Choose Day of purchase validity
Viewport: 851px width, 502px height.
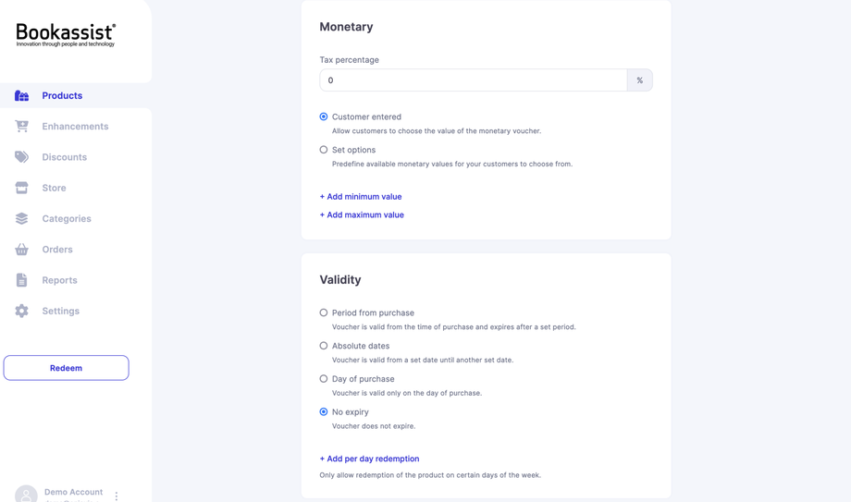click(324, 379)
